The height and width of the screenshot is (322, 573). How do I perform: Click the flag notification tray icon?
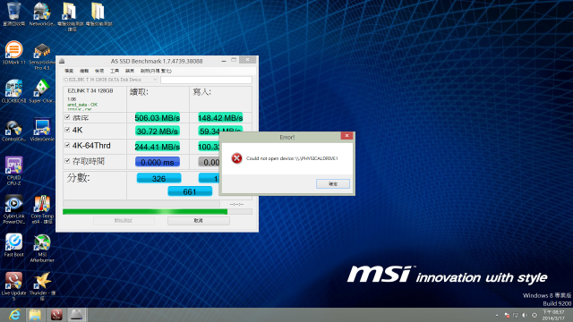click(x=507, y=315)
